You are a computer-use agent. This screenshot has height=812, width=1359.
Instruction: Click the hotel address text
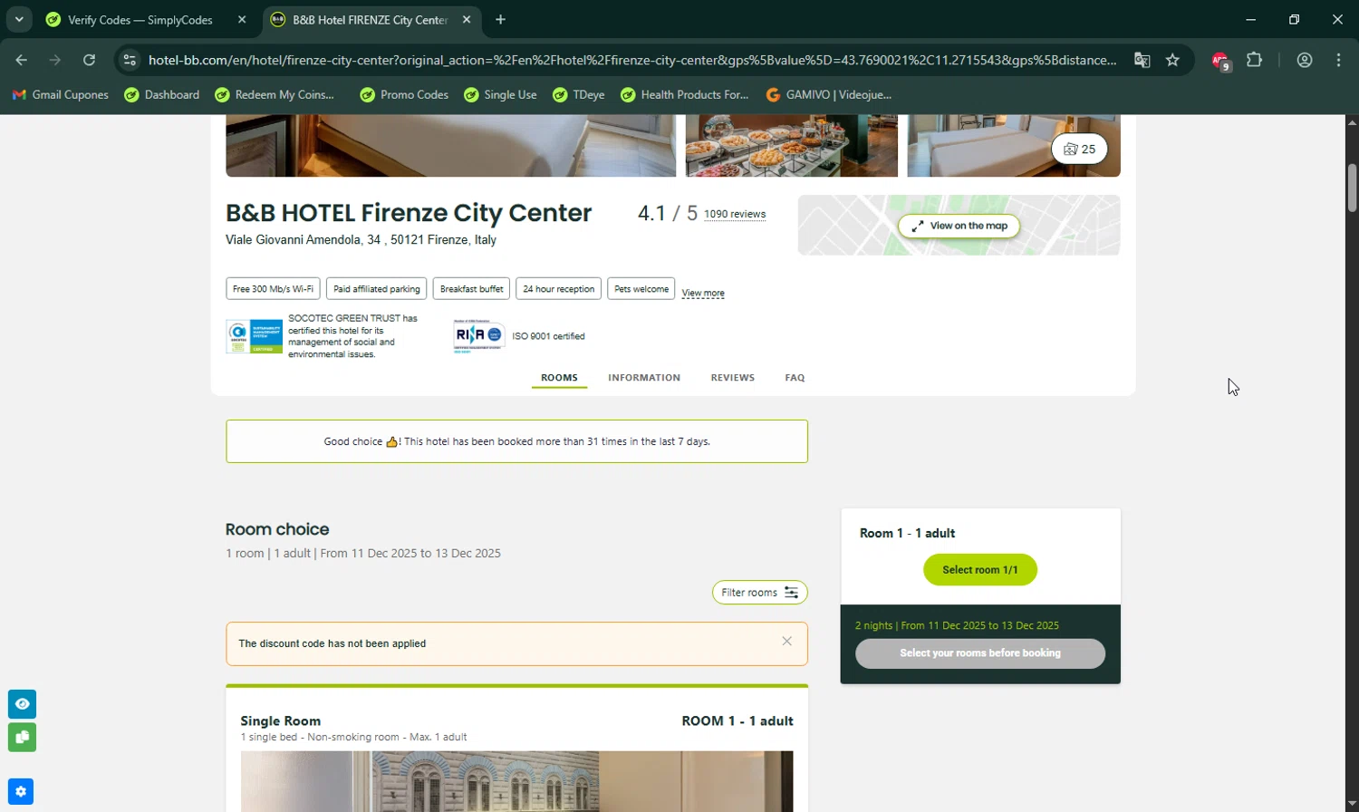[x=361, y=240]
